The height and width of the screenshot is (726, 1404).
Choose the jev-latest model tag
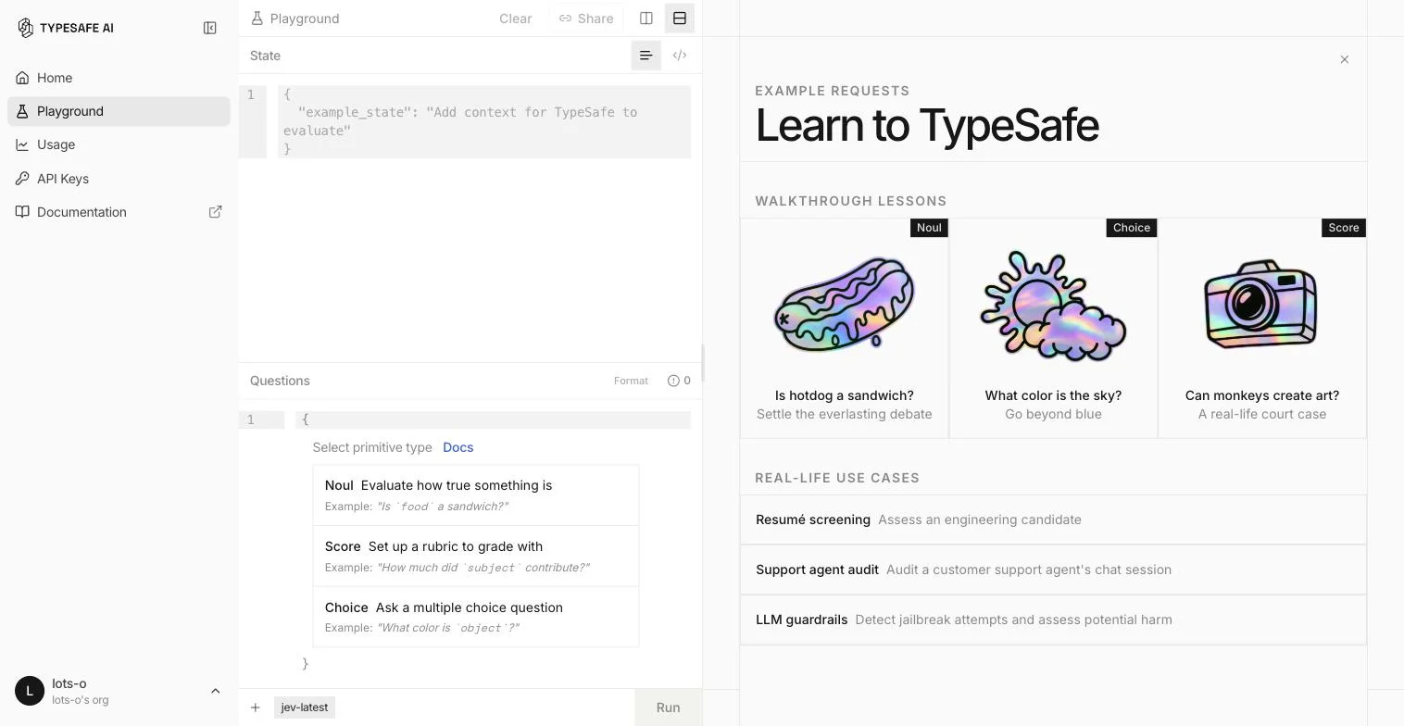click(x=305, y=707)
